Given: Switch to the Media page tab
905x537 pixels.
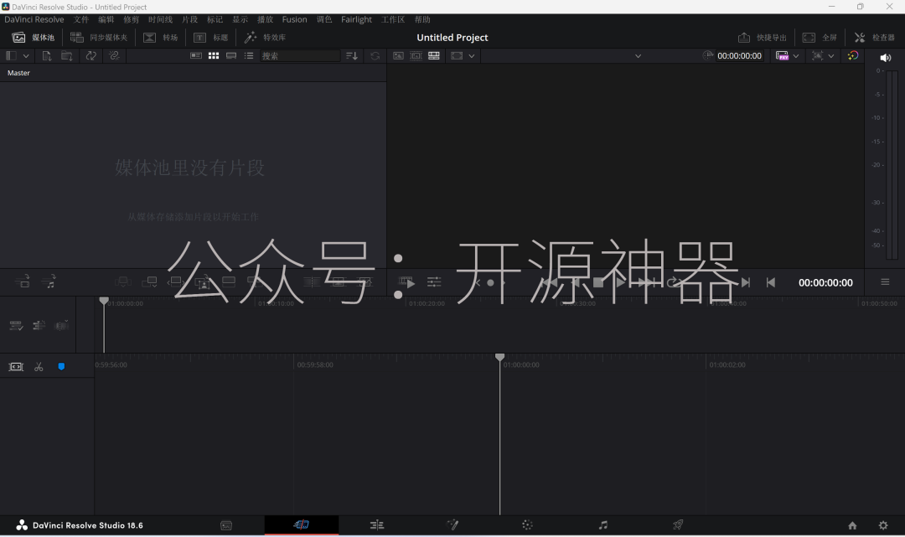Looking at the screenshot, I should 226,525.
